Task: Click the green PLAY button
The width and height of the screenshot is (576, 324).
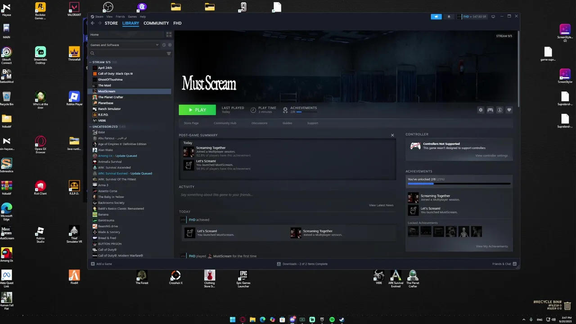Action: [197, 110]
